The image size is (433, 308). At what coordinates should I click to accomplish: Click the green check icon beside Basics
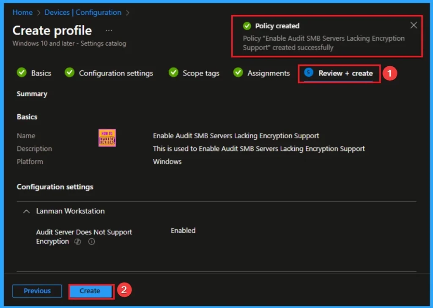[22, 73]
